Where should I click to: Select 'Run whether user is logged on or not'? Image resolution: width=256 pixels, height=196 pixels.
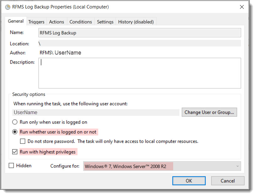pos(14,132)
